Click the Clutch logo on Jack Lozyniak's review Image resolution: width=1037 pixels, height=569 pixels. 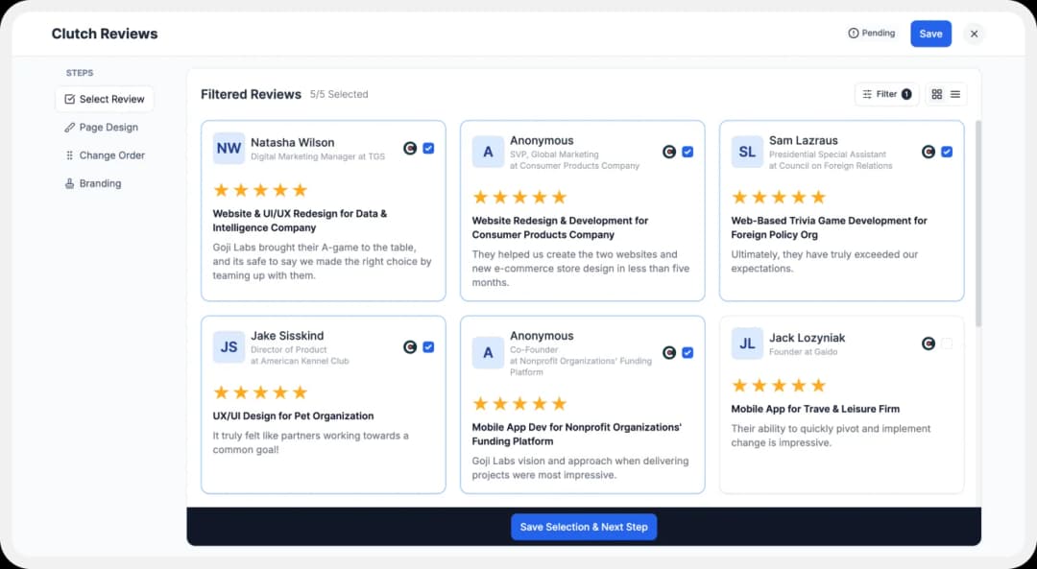pyautogui.click(x=928, y=344)
